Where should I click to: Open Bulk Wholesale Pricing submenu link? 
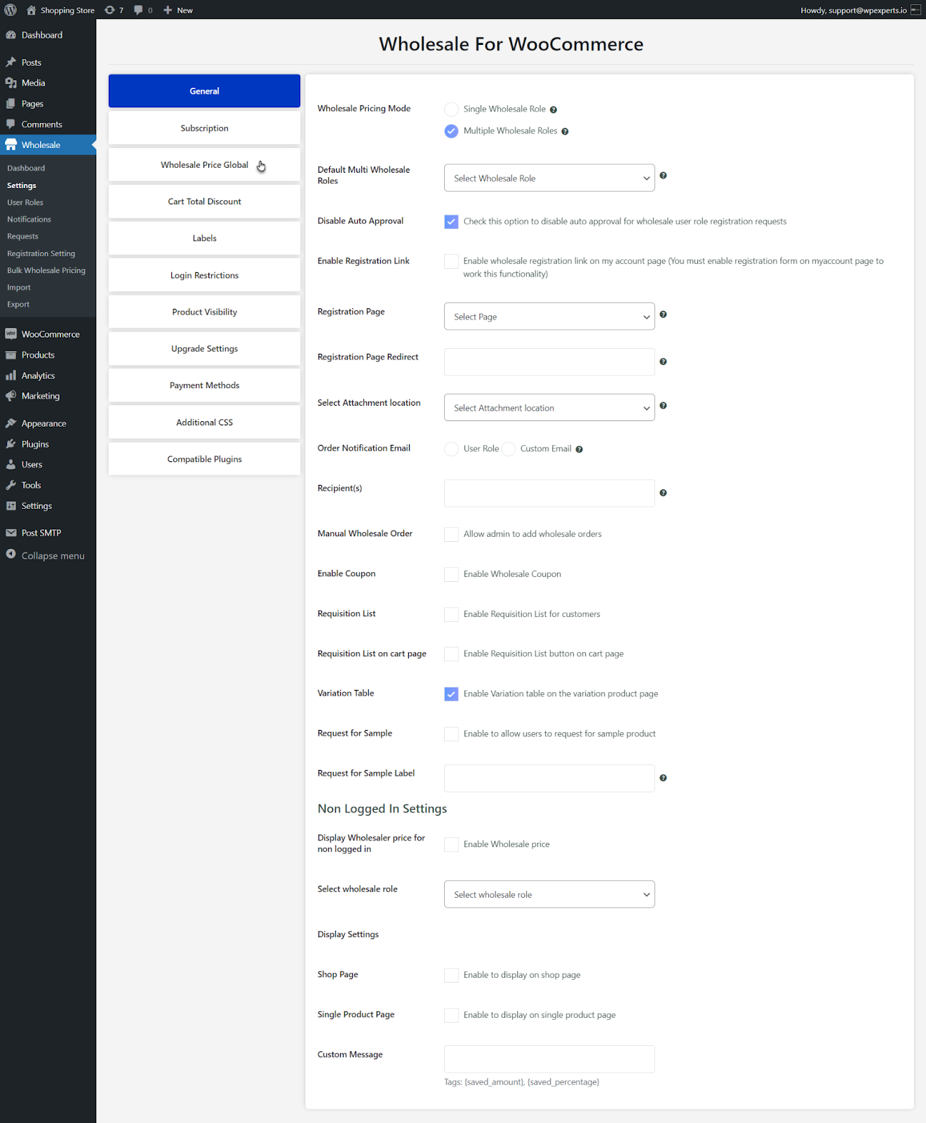(46, 270)
